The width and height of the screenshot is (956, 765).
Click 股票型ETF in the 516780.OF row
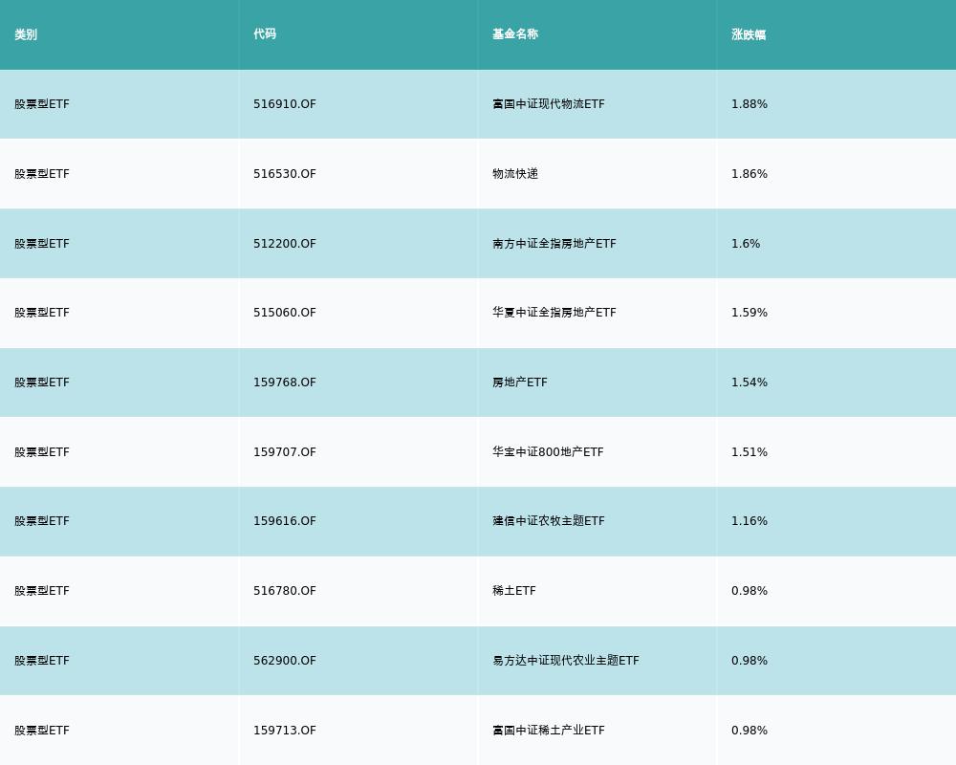point(42,591)
